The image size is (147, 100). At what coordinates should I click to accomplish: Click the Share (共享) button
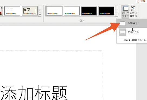(x=141, y=1)
